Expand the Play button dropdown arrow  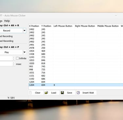(x=25, y=52)
